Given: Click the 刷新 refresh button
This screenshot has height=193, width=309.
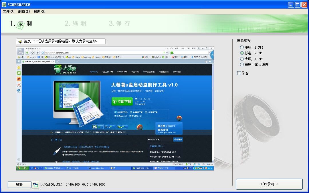Looking at the screenshot, I should coord(19,184).
